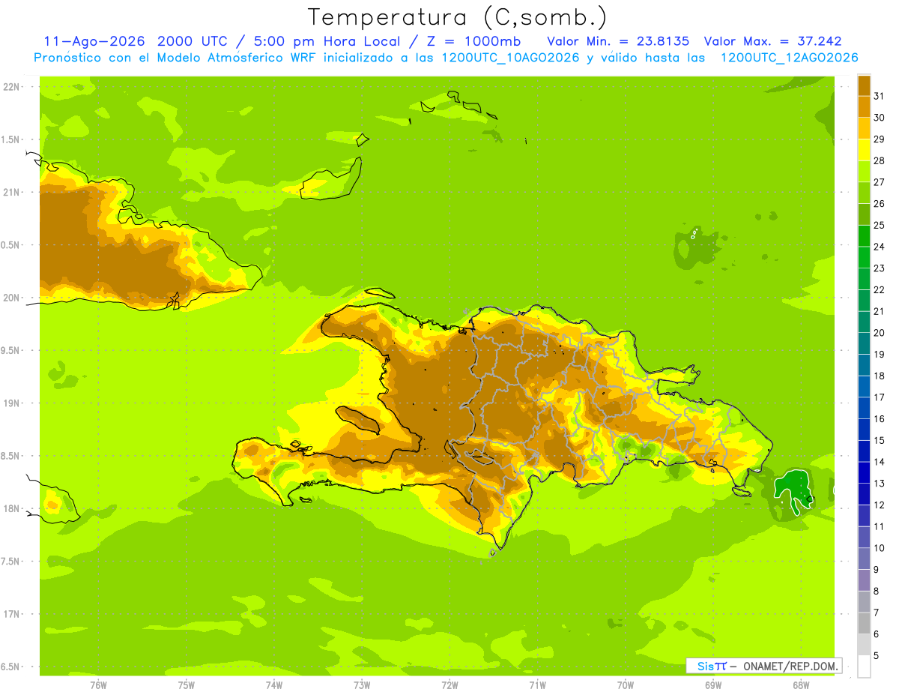Click the '28' value on the color scale
899x695 pixels.
coord(880,160)
